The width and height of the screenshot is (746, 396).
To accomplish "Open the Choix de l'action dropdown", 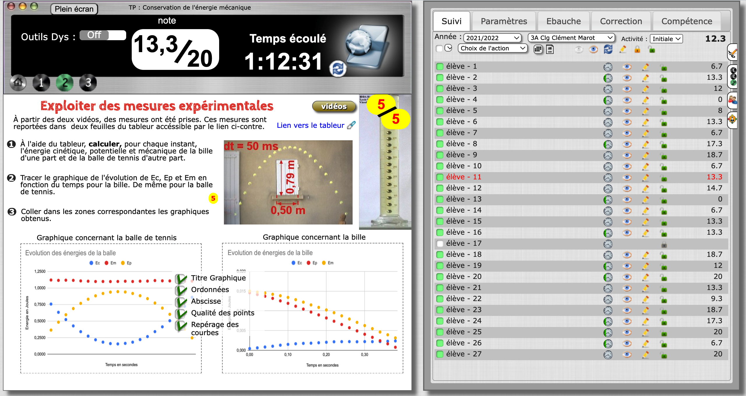I will (x=492, y=48).
